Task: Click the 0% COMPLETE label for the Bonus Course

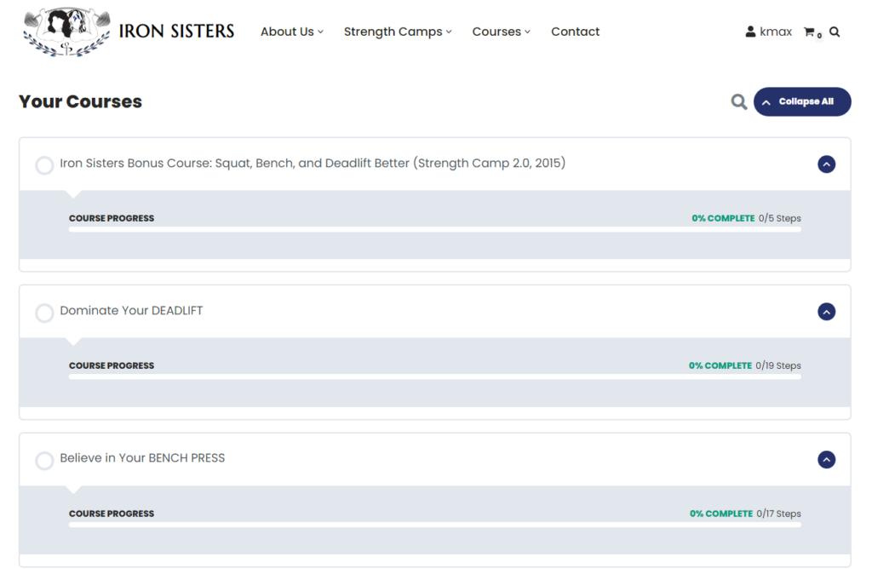Action: tap(723, 218)
